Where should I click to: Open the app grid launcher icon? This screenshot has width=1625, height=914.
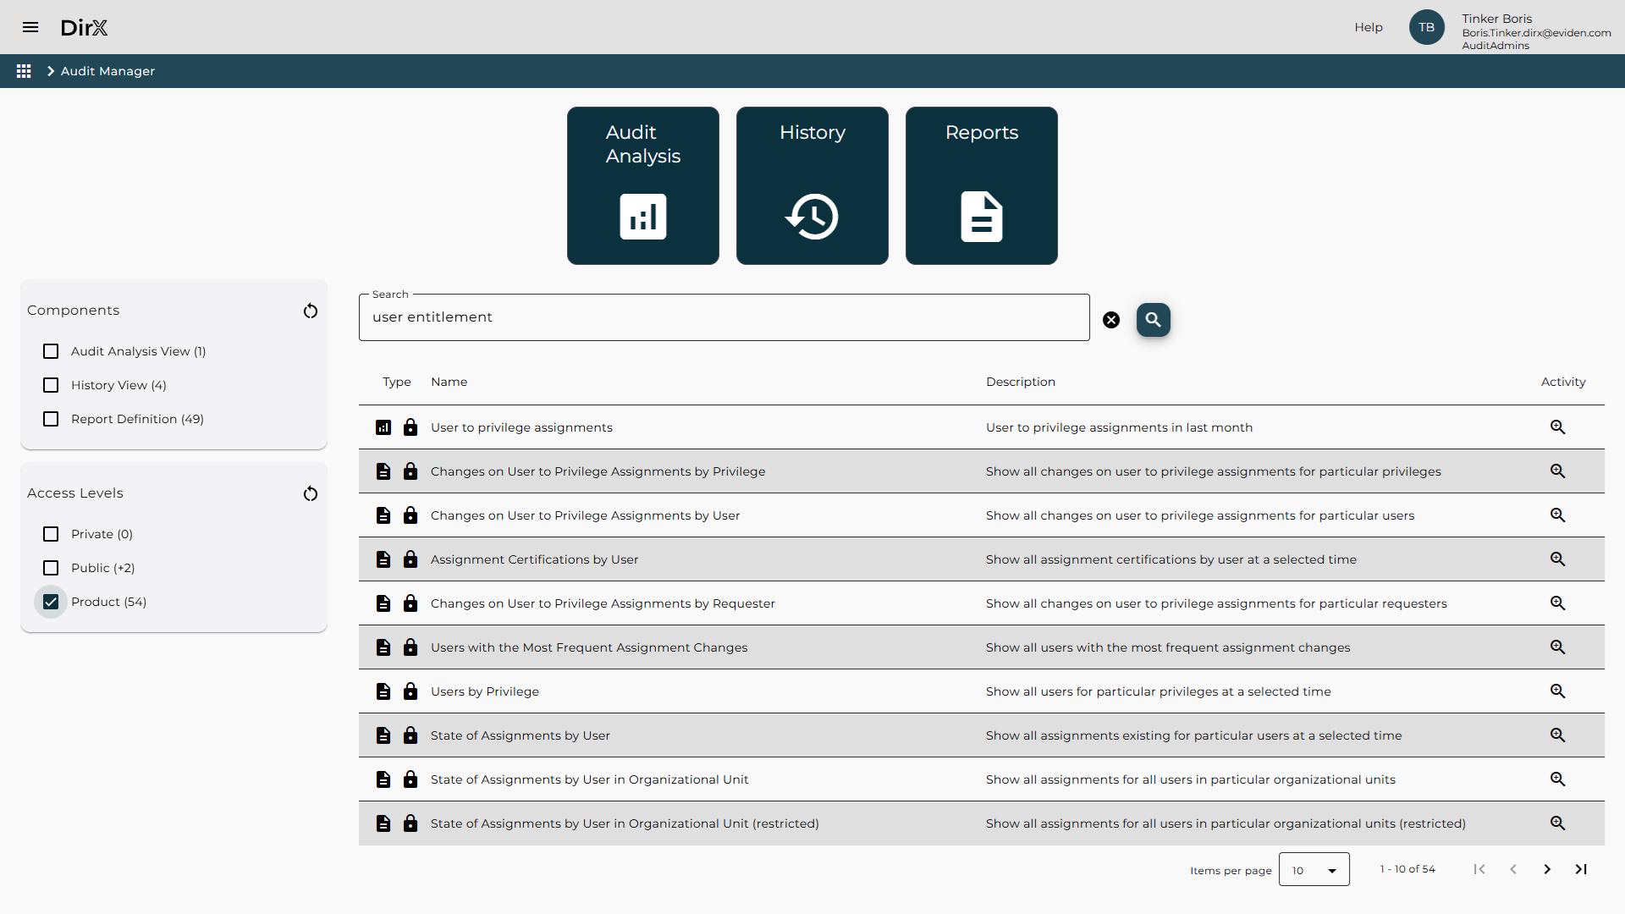[24, 71]
